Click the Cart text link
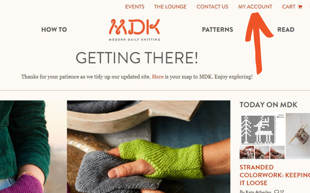Image resolution: width=310 pixels, height=193 pixels. pyautogui.click(x=289, y=7)
